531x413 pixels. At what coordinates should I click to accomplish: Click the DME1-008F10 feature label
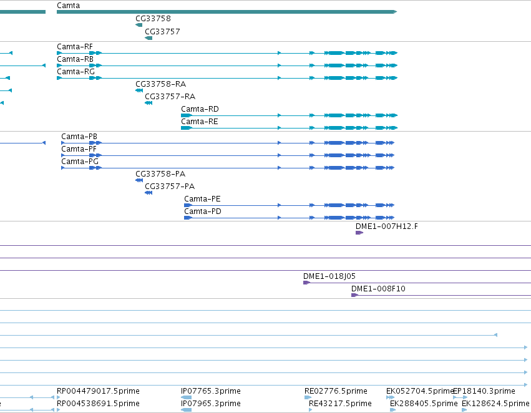coord(378,289)
